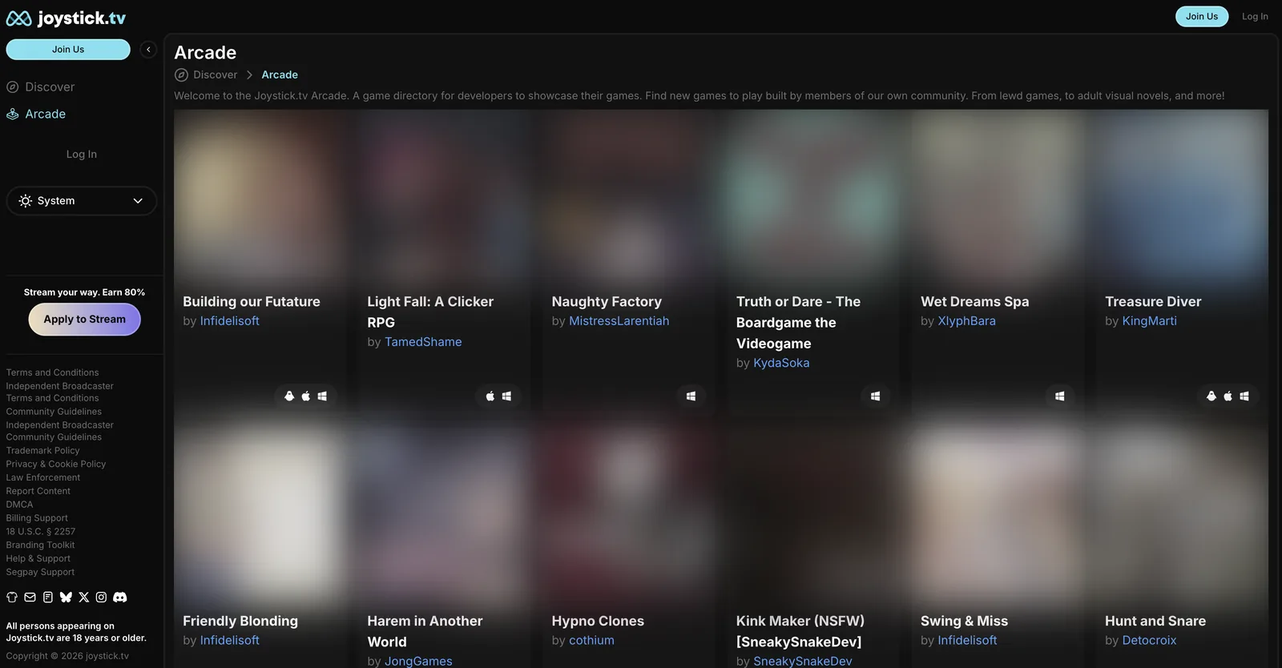Click Apple icon on Building our Futature card
1282x668 pixels.
(x=305, y=396)
